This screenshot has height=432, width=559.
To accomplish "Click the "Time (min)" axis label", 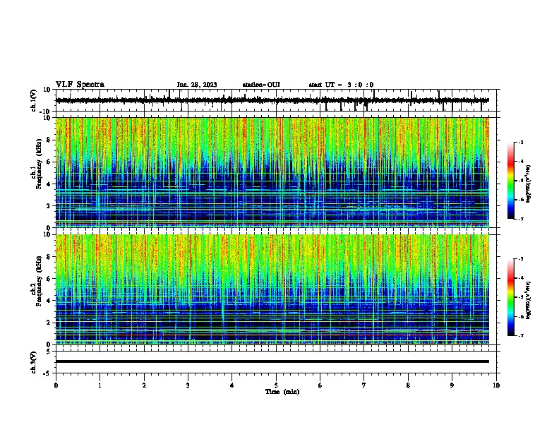I will point(282,392).
